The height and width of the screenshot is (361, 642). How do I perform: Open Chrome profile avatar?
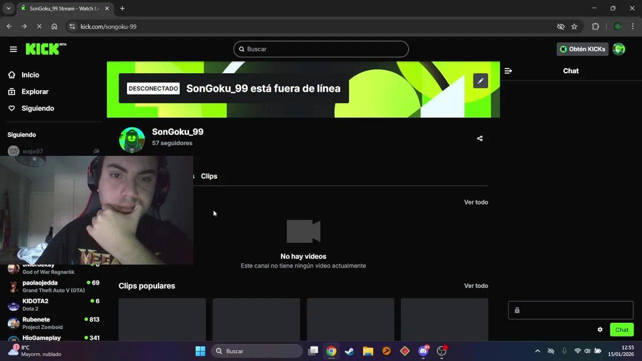[618, 27]
